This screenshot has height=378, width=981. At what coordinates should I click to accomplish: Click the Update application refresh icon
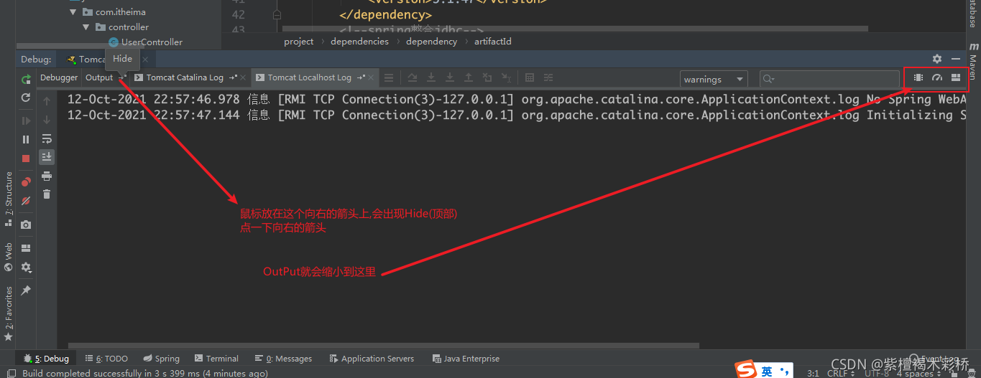pos(26,98)
